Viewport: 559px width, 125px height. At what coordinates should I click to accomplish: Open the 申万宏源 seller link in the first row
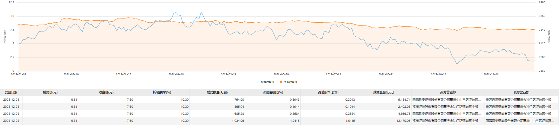click(x=519, y=100)
